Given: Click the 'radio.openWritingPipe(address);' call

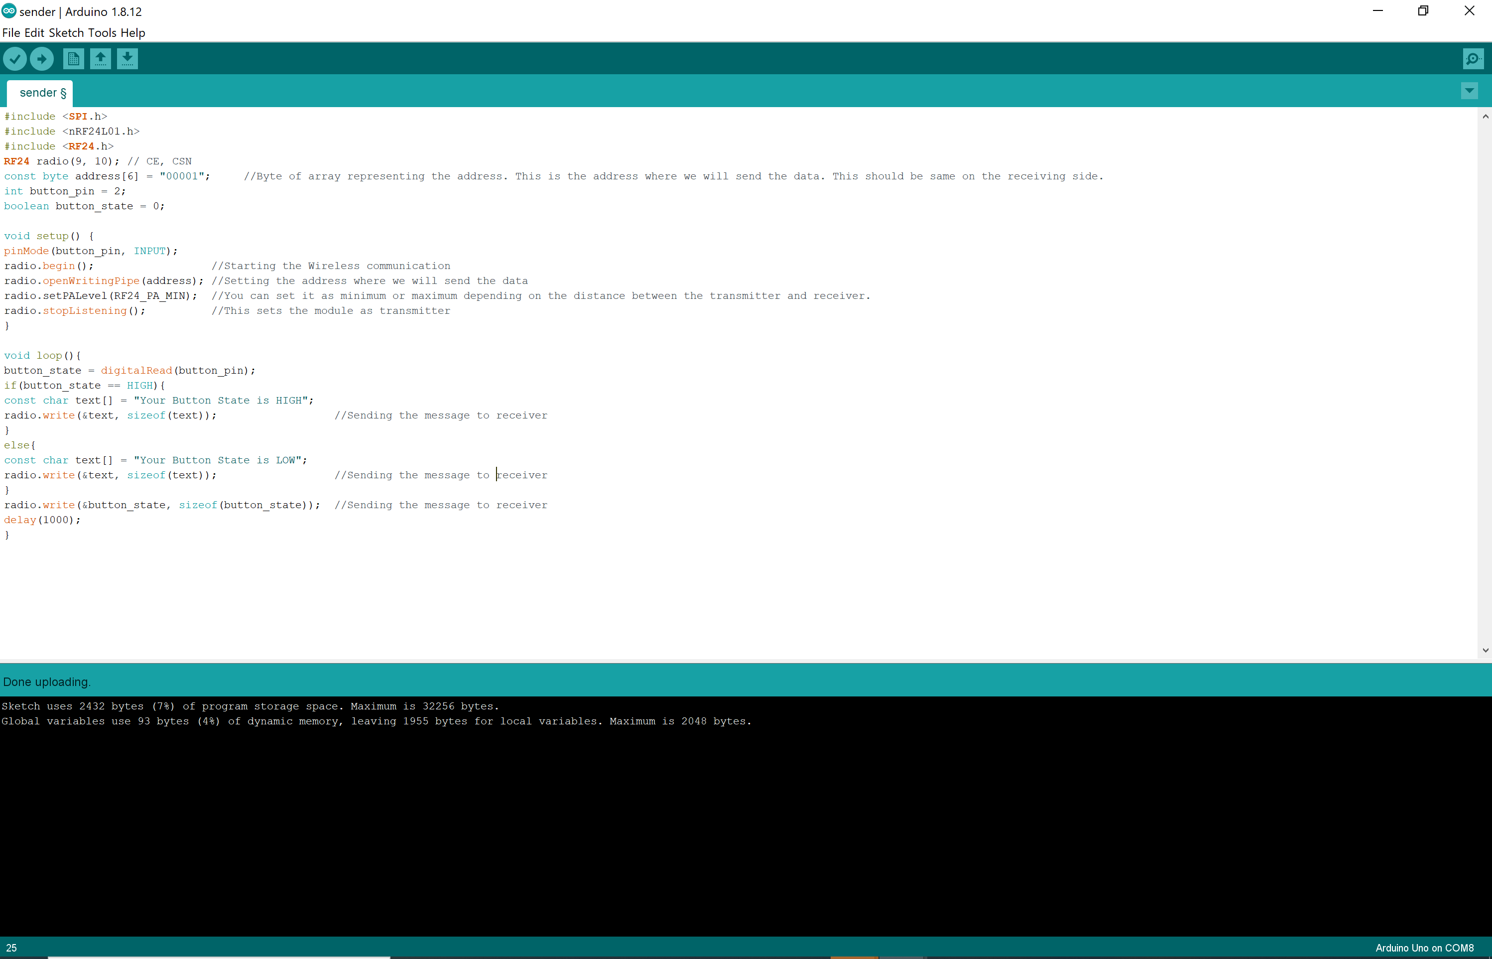Looking at the screenshot, I should coord(104,281).
